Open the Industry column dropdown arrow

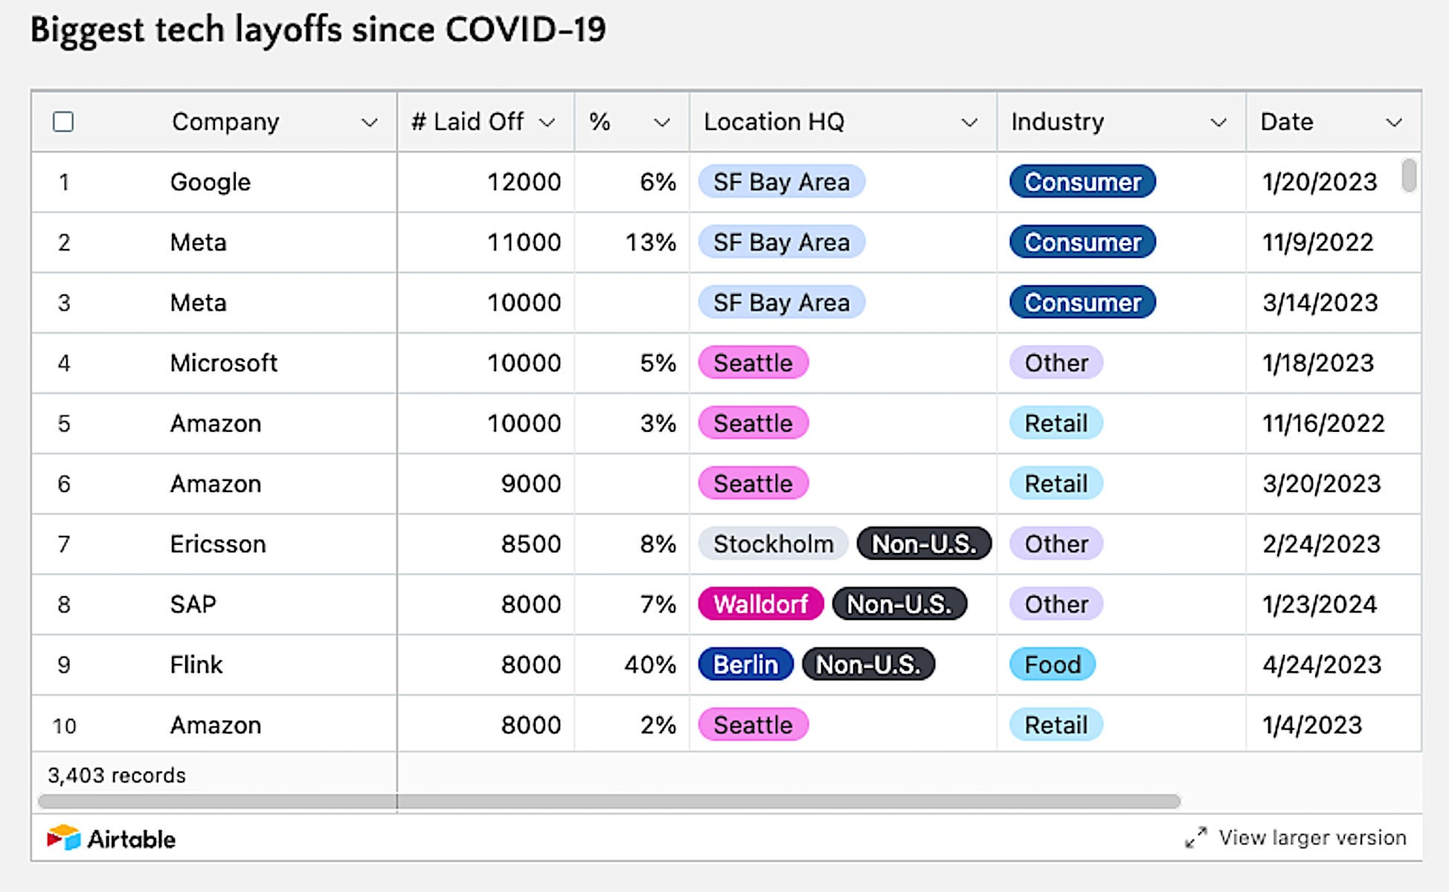tap(1218, 123)
